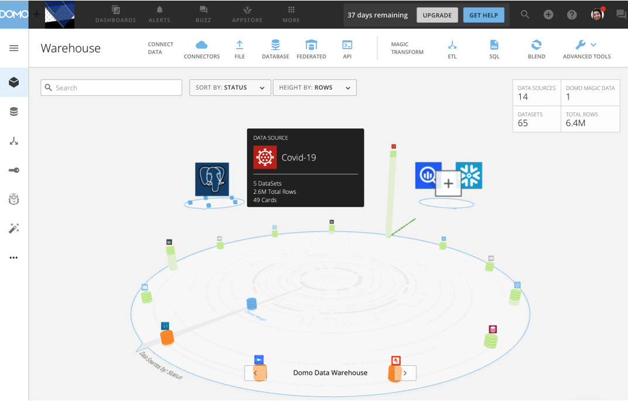628x401 pixels.
Task: Click the add plus circle icon
Action: tap(548, 15)
